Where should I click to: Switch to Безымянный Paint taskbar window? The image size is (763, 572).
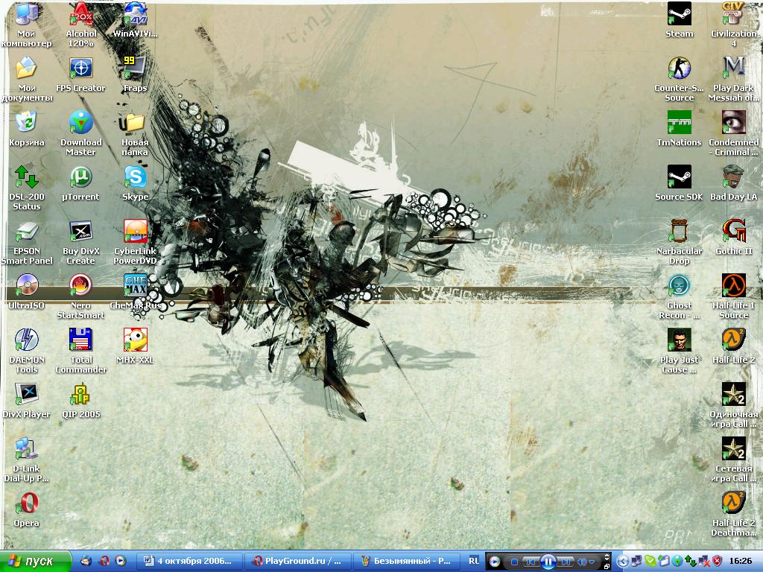405,562
